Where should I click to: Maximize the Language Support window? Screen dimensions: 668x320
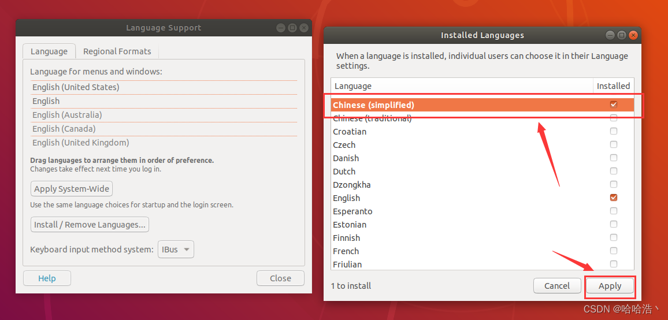(x=292, y=28)
